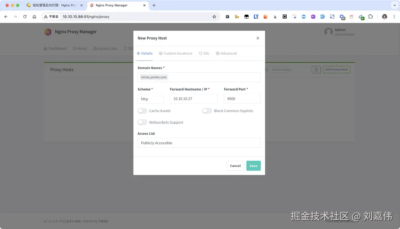Enable the Cache Assets toggle
Viewport: 400px width, 229px height.
pyautogui.click(x=142, y=111)
